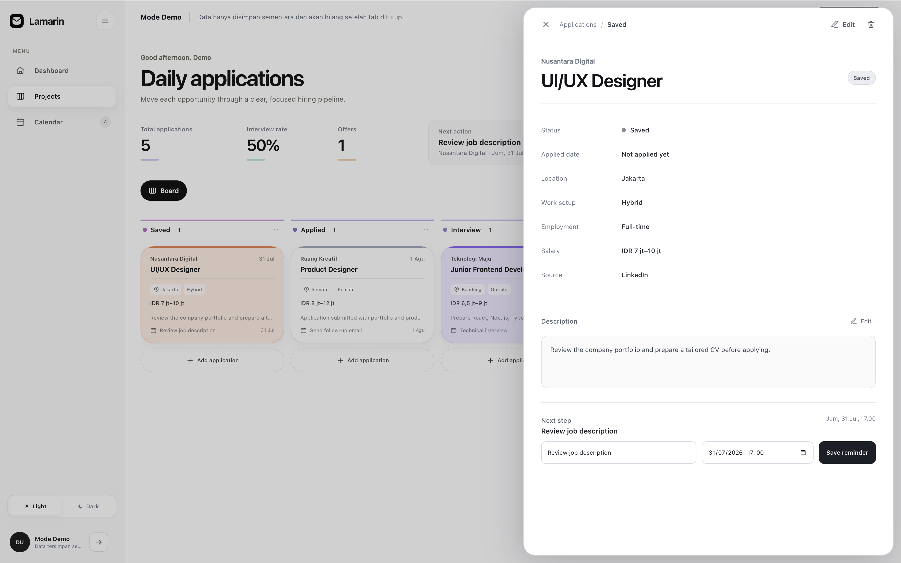Click the Hybrid work setup value in panel
901x563 pixels.
click(632, 203)
